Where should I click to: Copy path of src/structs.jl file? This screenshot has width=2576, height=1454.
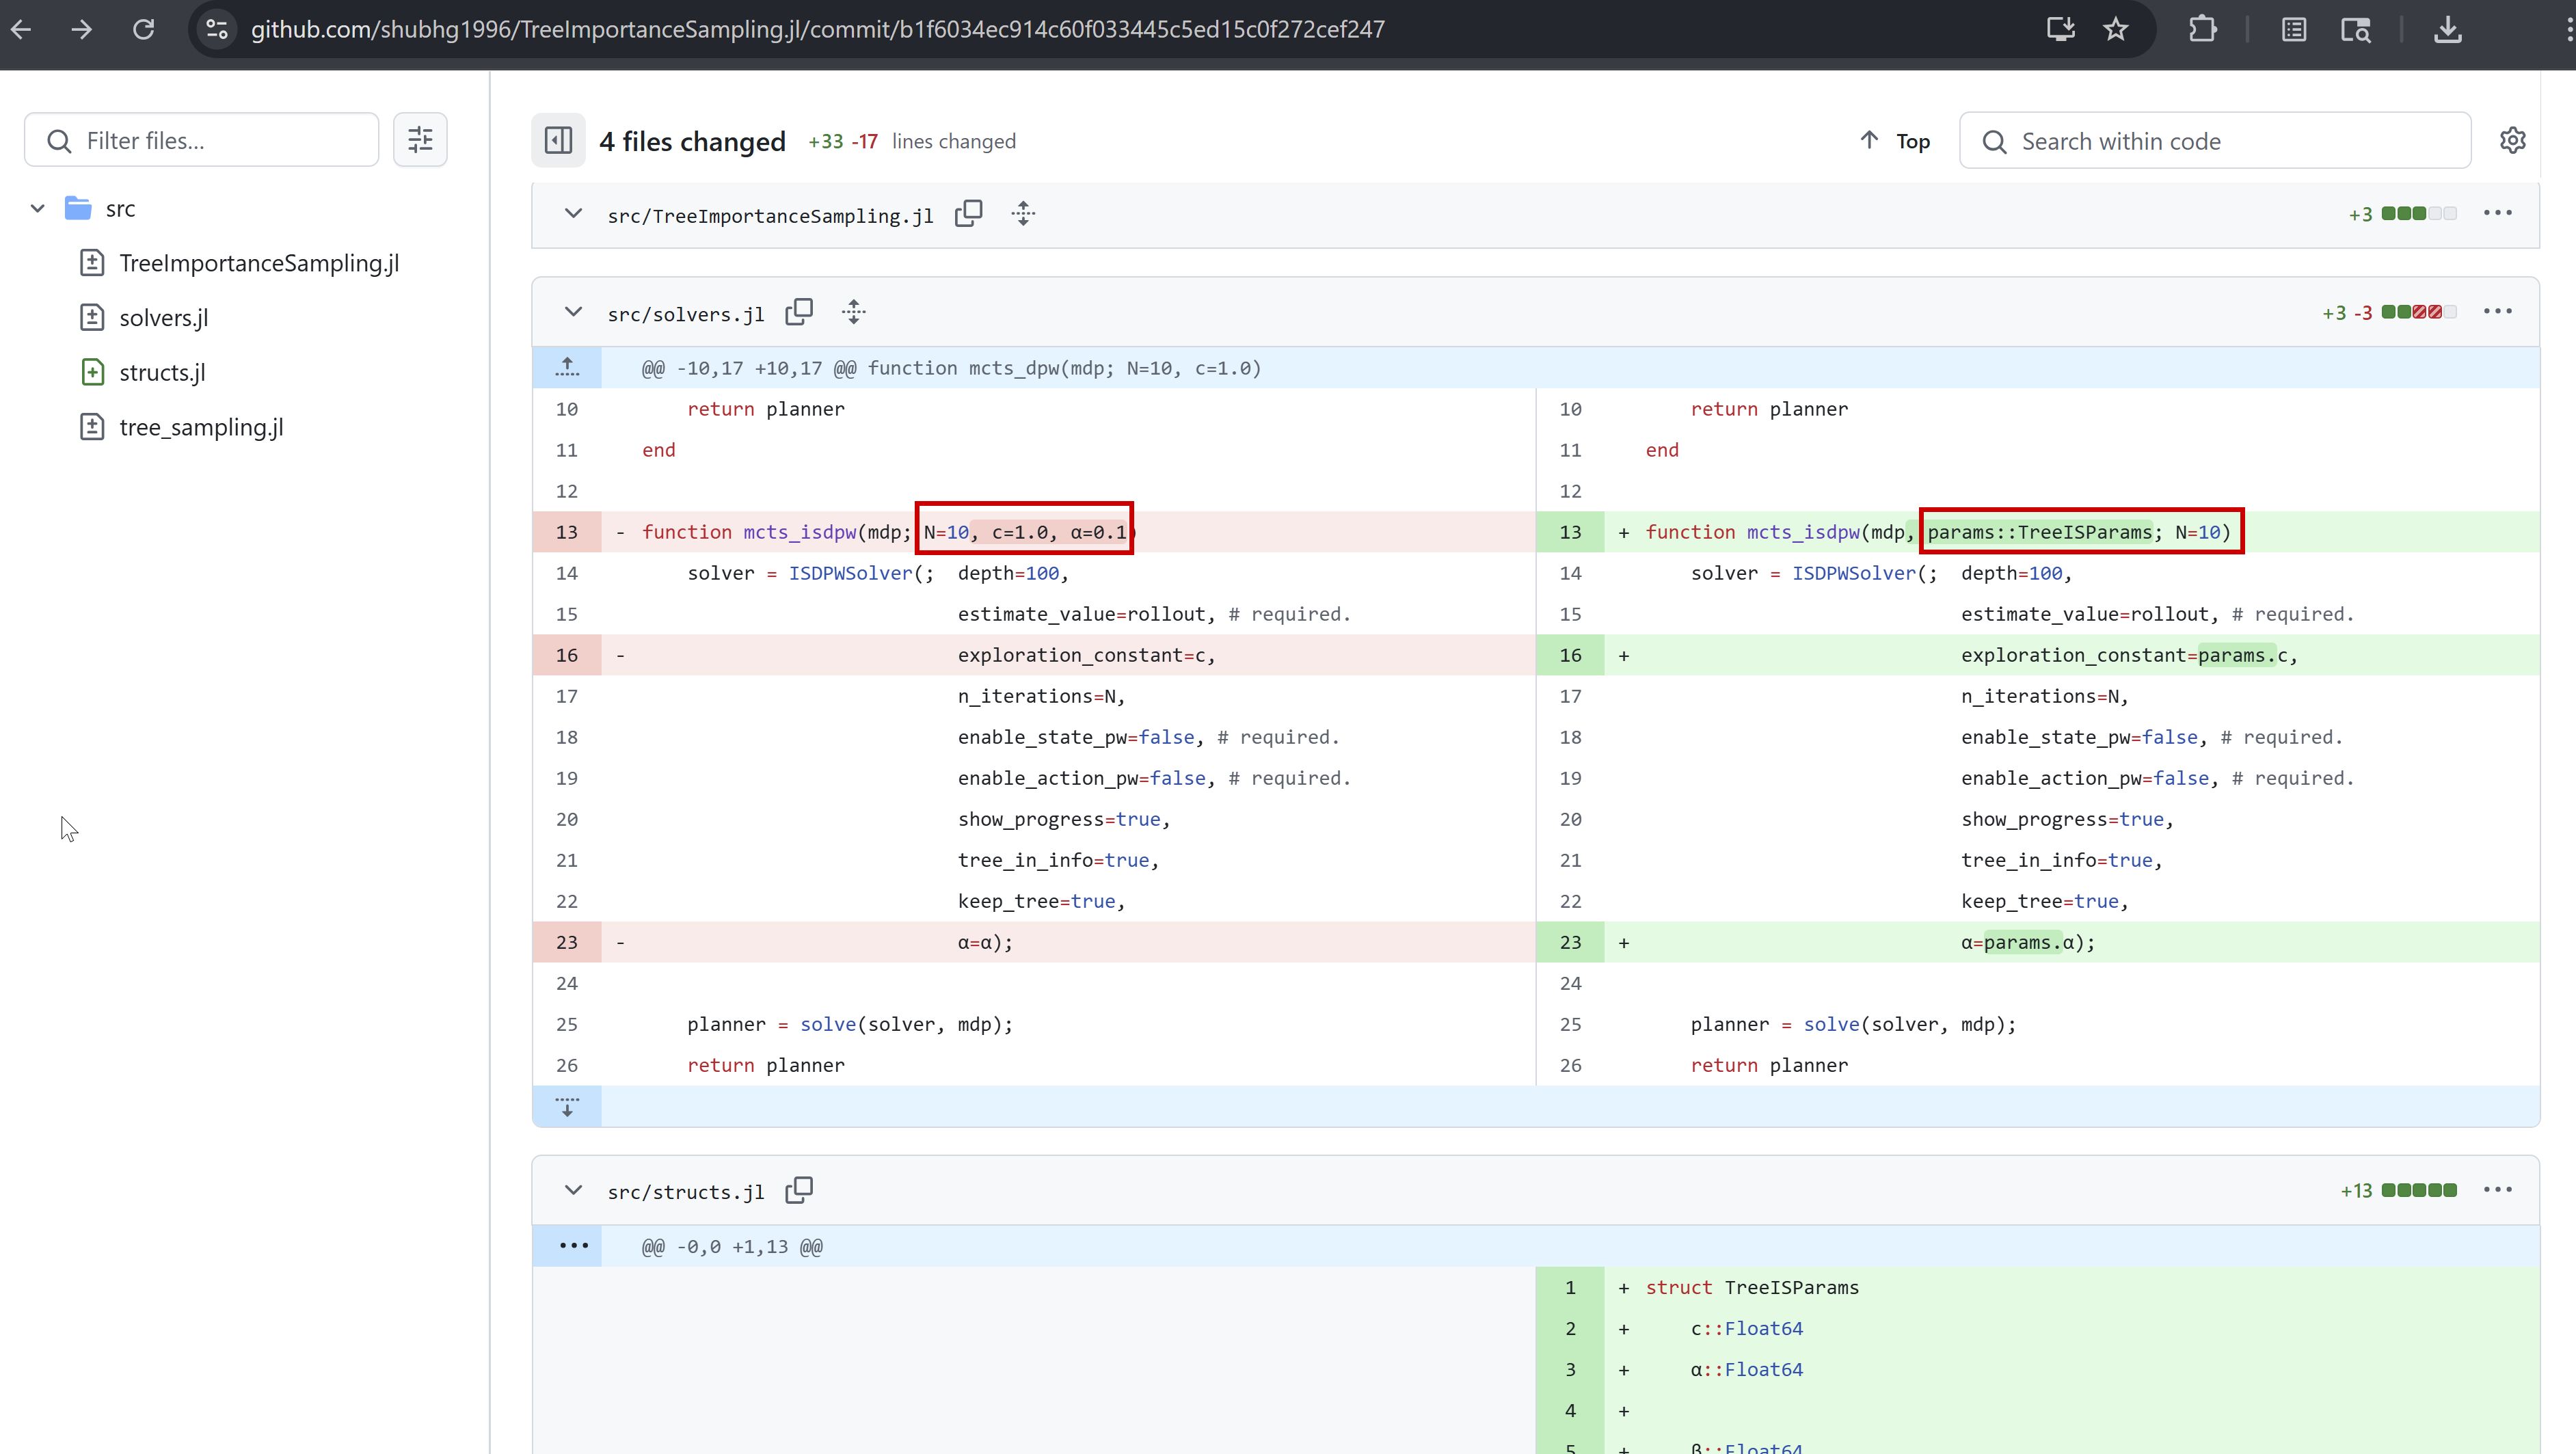coord(799,1190)
